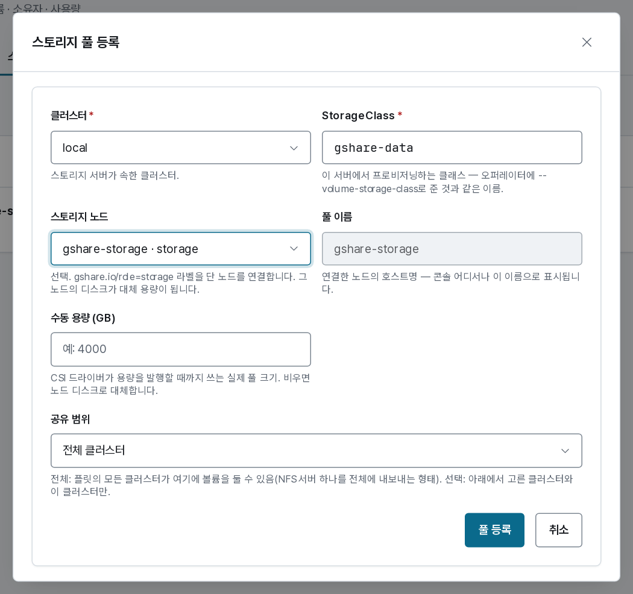Expand the 스토리지 노드 dropdown
Viewport: 633px width, 594px height.
pos(180,249)
